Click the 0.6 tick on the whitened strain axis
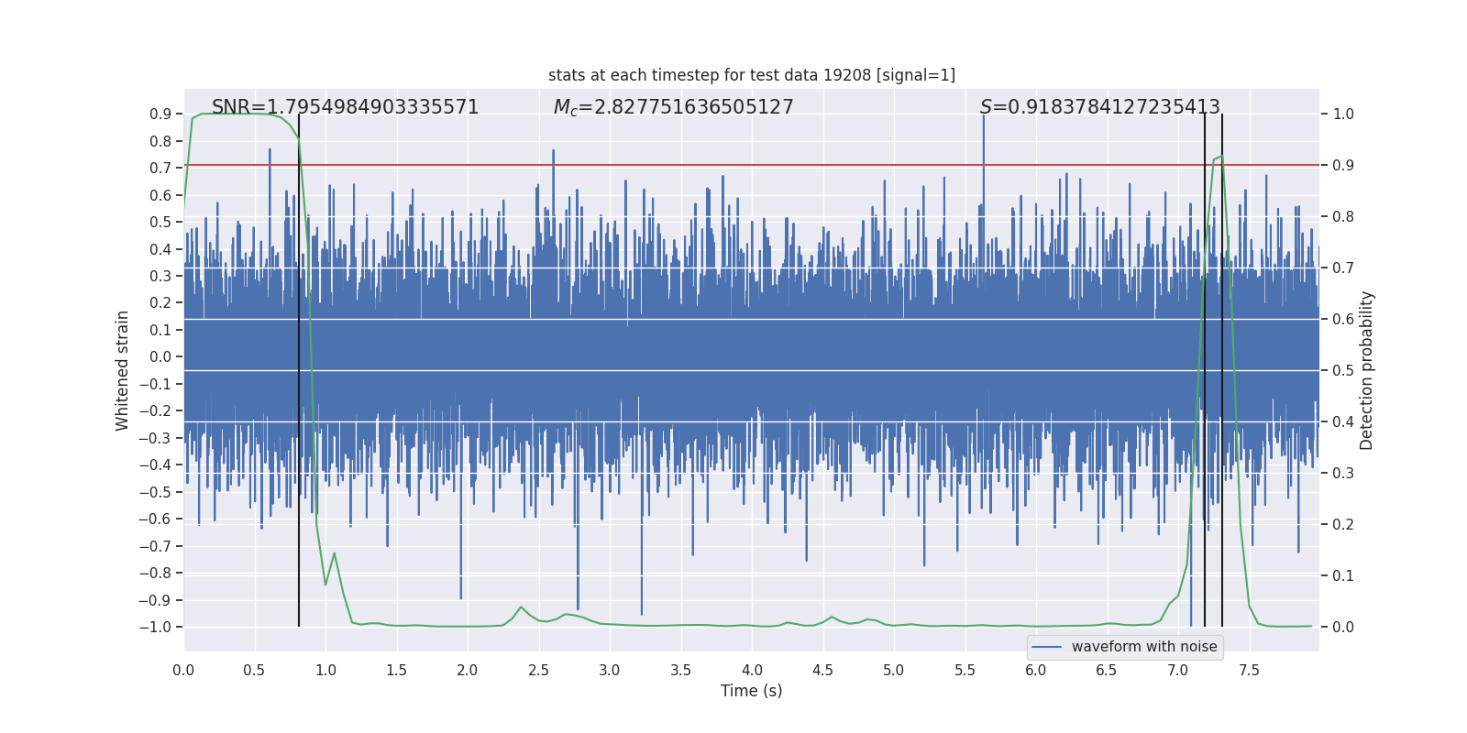Viewport: 1467px width, 733px height. pyautogui.click(x=160, y=195)
